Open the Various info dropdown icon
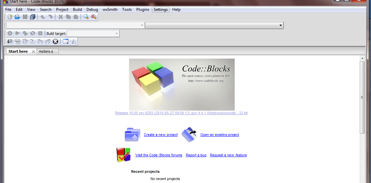This screenshot has height=183, width=371. pyautogui.click(x=74, y=41)
